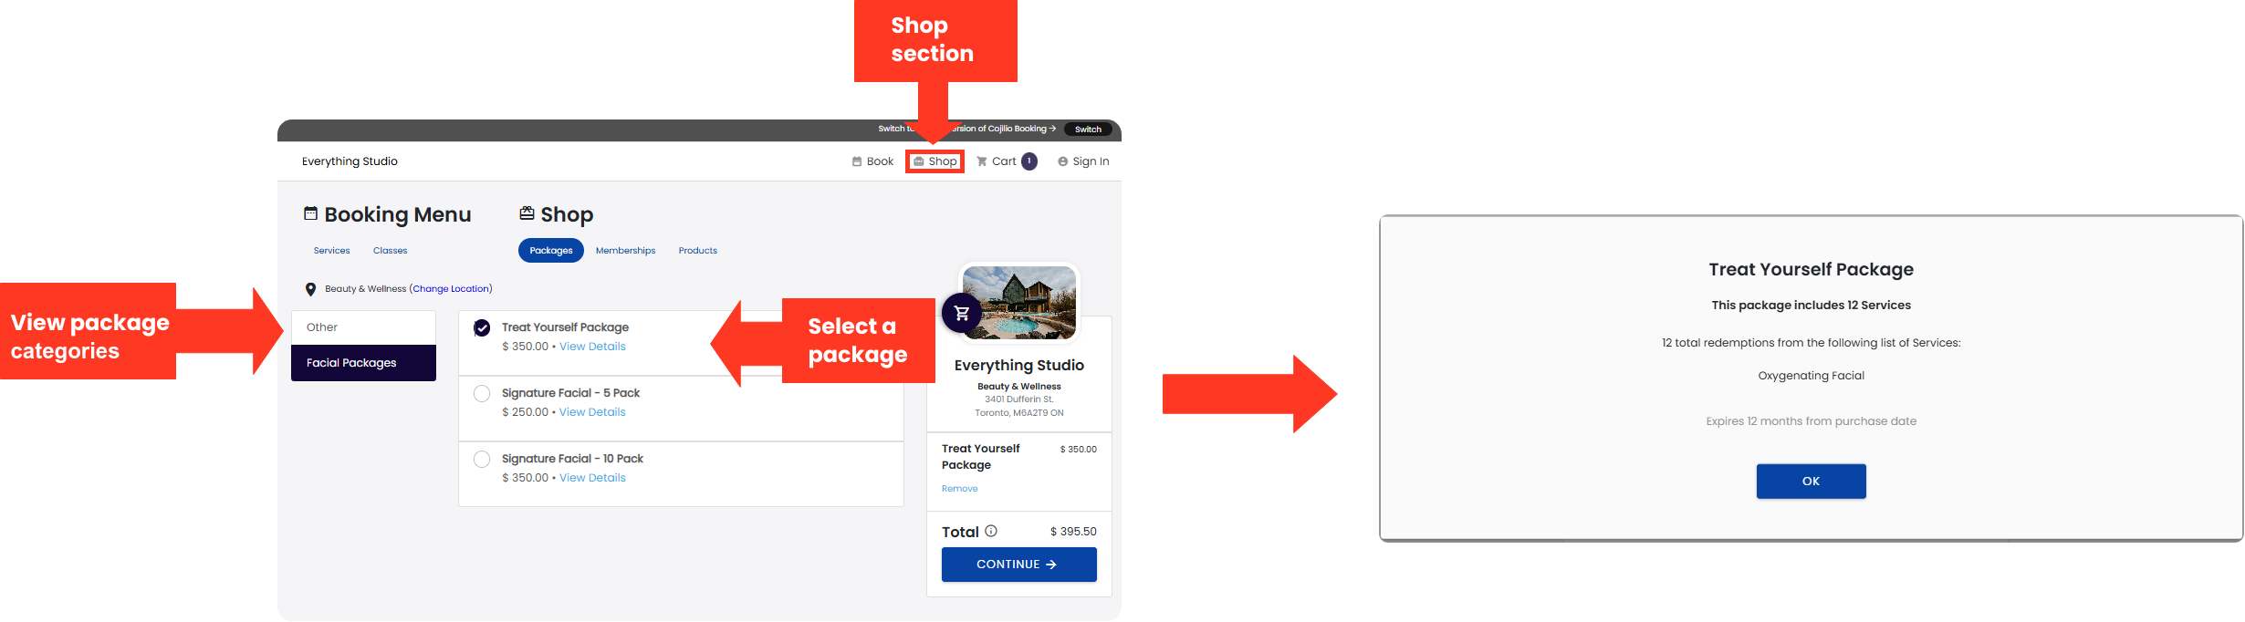Open the Other package category
Image resolution: width=2245 pixels, height=622 pixels.
tap(363, 327)
